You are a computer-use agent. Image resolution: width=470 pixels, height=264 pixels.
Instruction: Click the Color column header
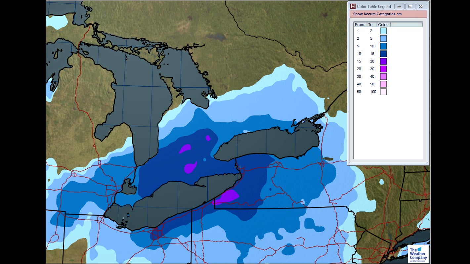point(383,24)
